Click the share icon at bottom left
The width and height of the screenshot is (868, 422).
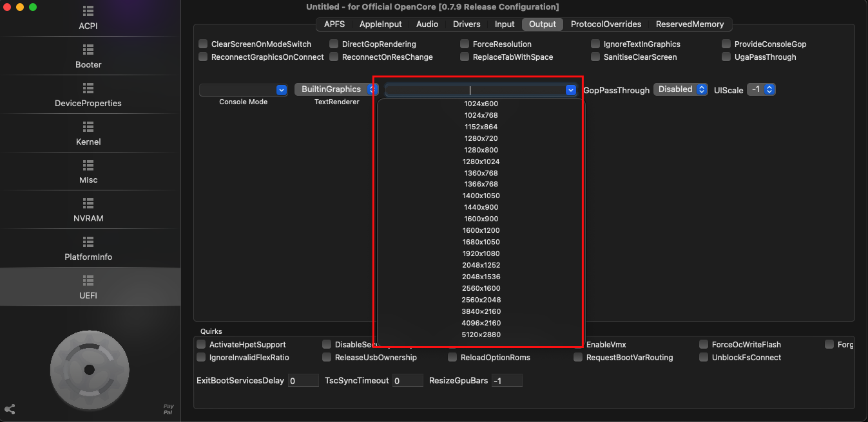click(10, 409)
